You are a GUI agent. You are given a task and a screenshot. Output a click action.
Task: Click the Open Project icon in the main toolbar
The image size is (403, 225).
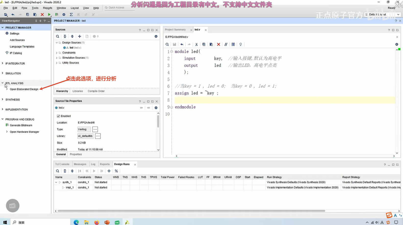point(6,15)
